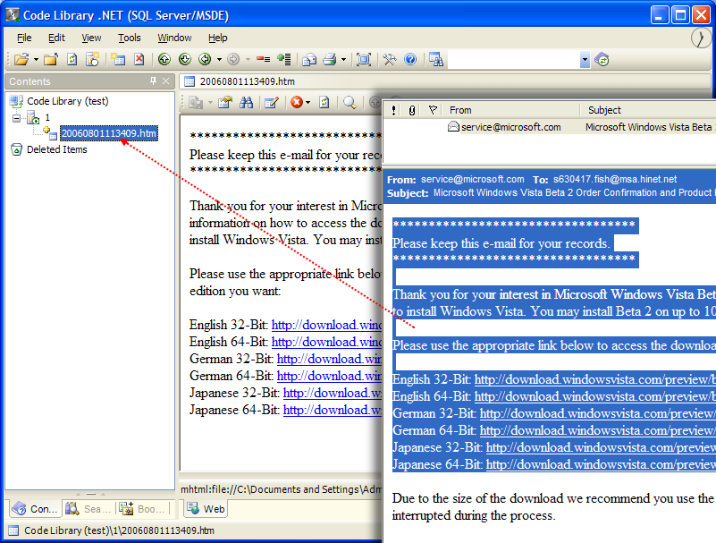Screen dimensions: 716x543
Task: Open the search combo box dropdown arrow
Action: (585, 60)
